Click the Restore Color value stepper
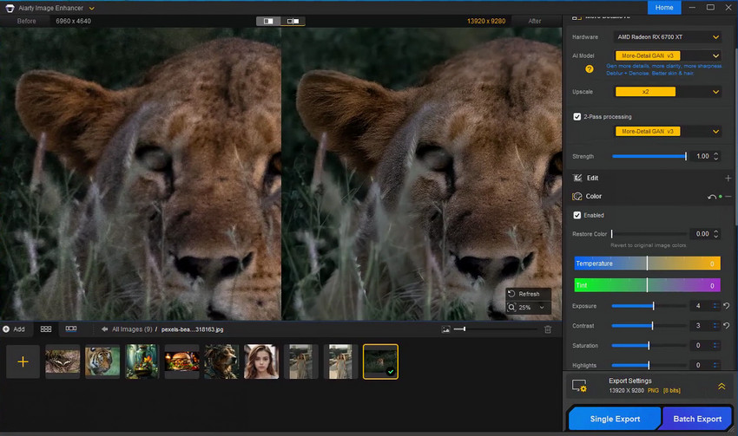This screenshot has width=738, height=436. tap(716, 233)
